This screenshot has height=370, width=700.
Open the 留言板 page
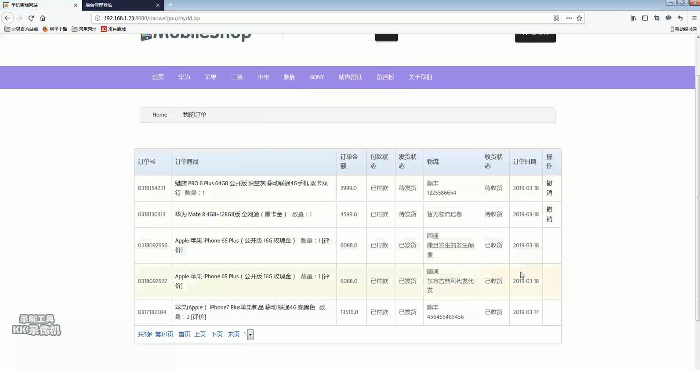(x=385, y=77)
